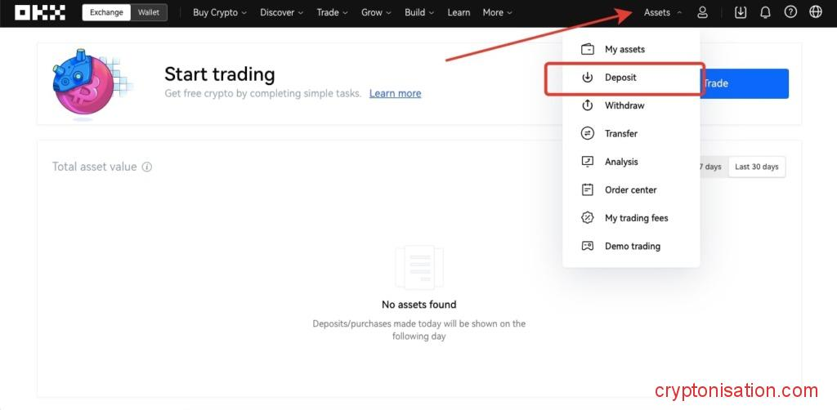The width and height of the screenshot is (837, 410).
Task: Open the notifications bell
Action: point(765,13)
